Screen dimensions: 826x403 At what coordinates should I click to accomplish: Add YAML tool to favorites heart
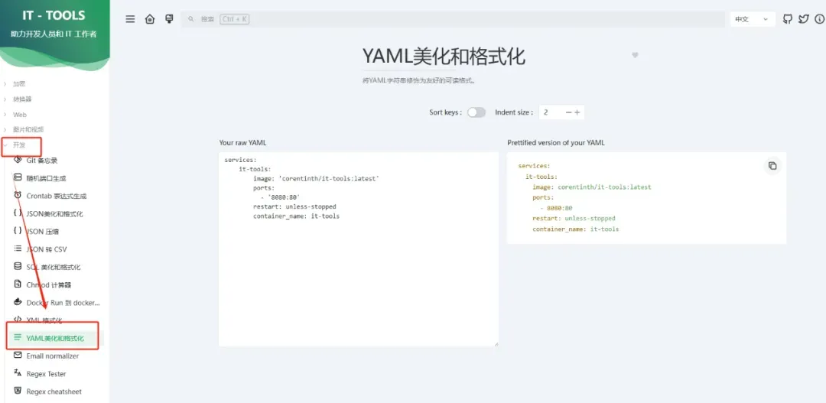(635, 55)
